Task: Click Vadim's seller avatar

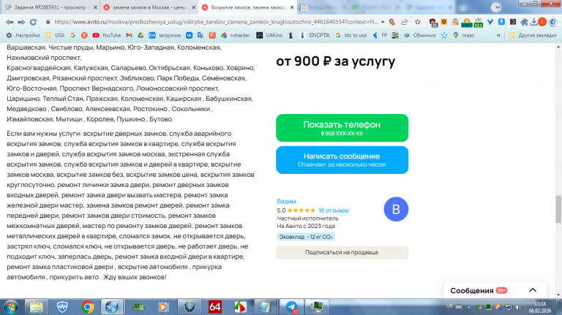Action: point(396,209)
